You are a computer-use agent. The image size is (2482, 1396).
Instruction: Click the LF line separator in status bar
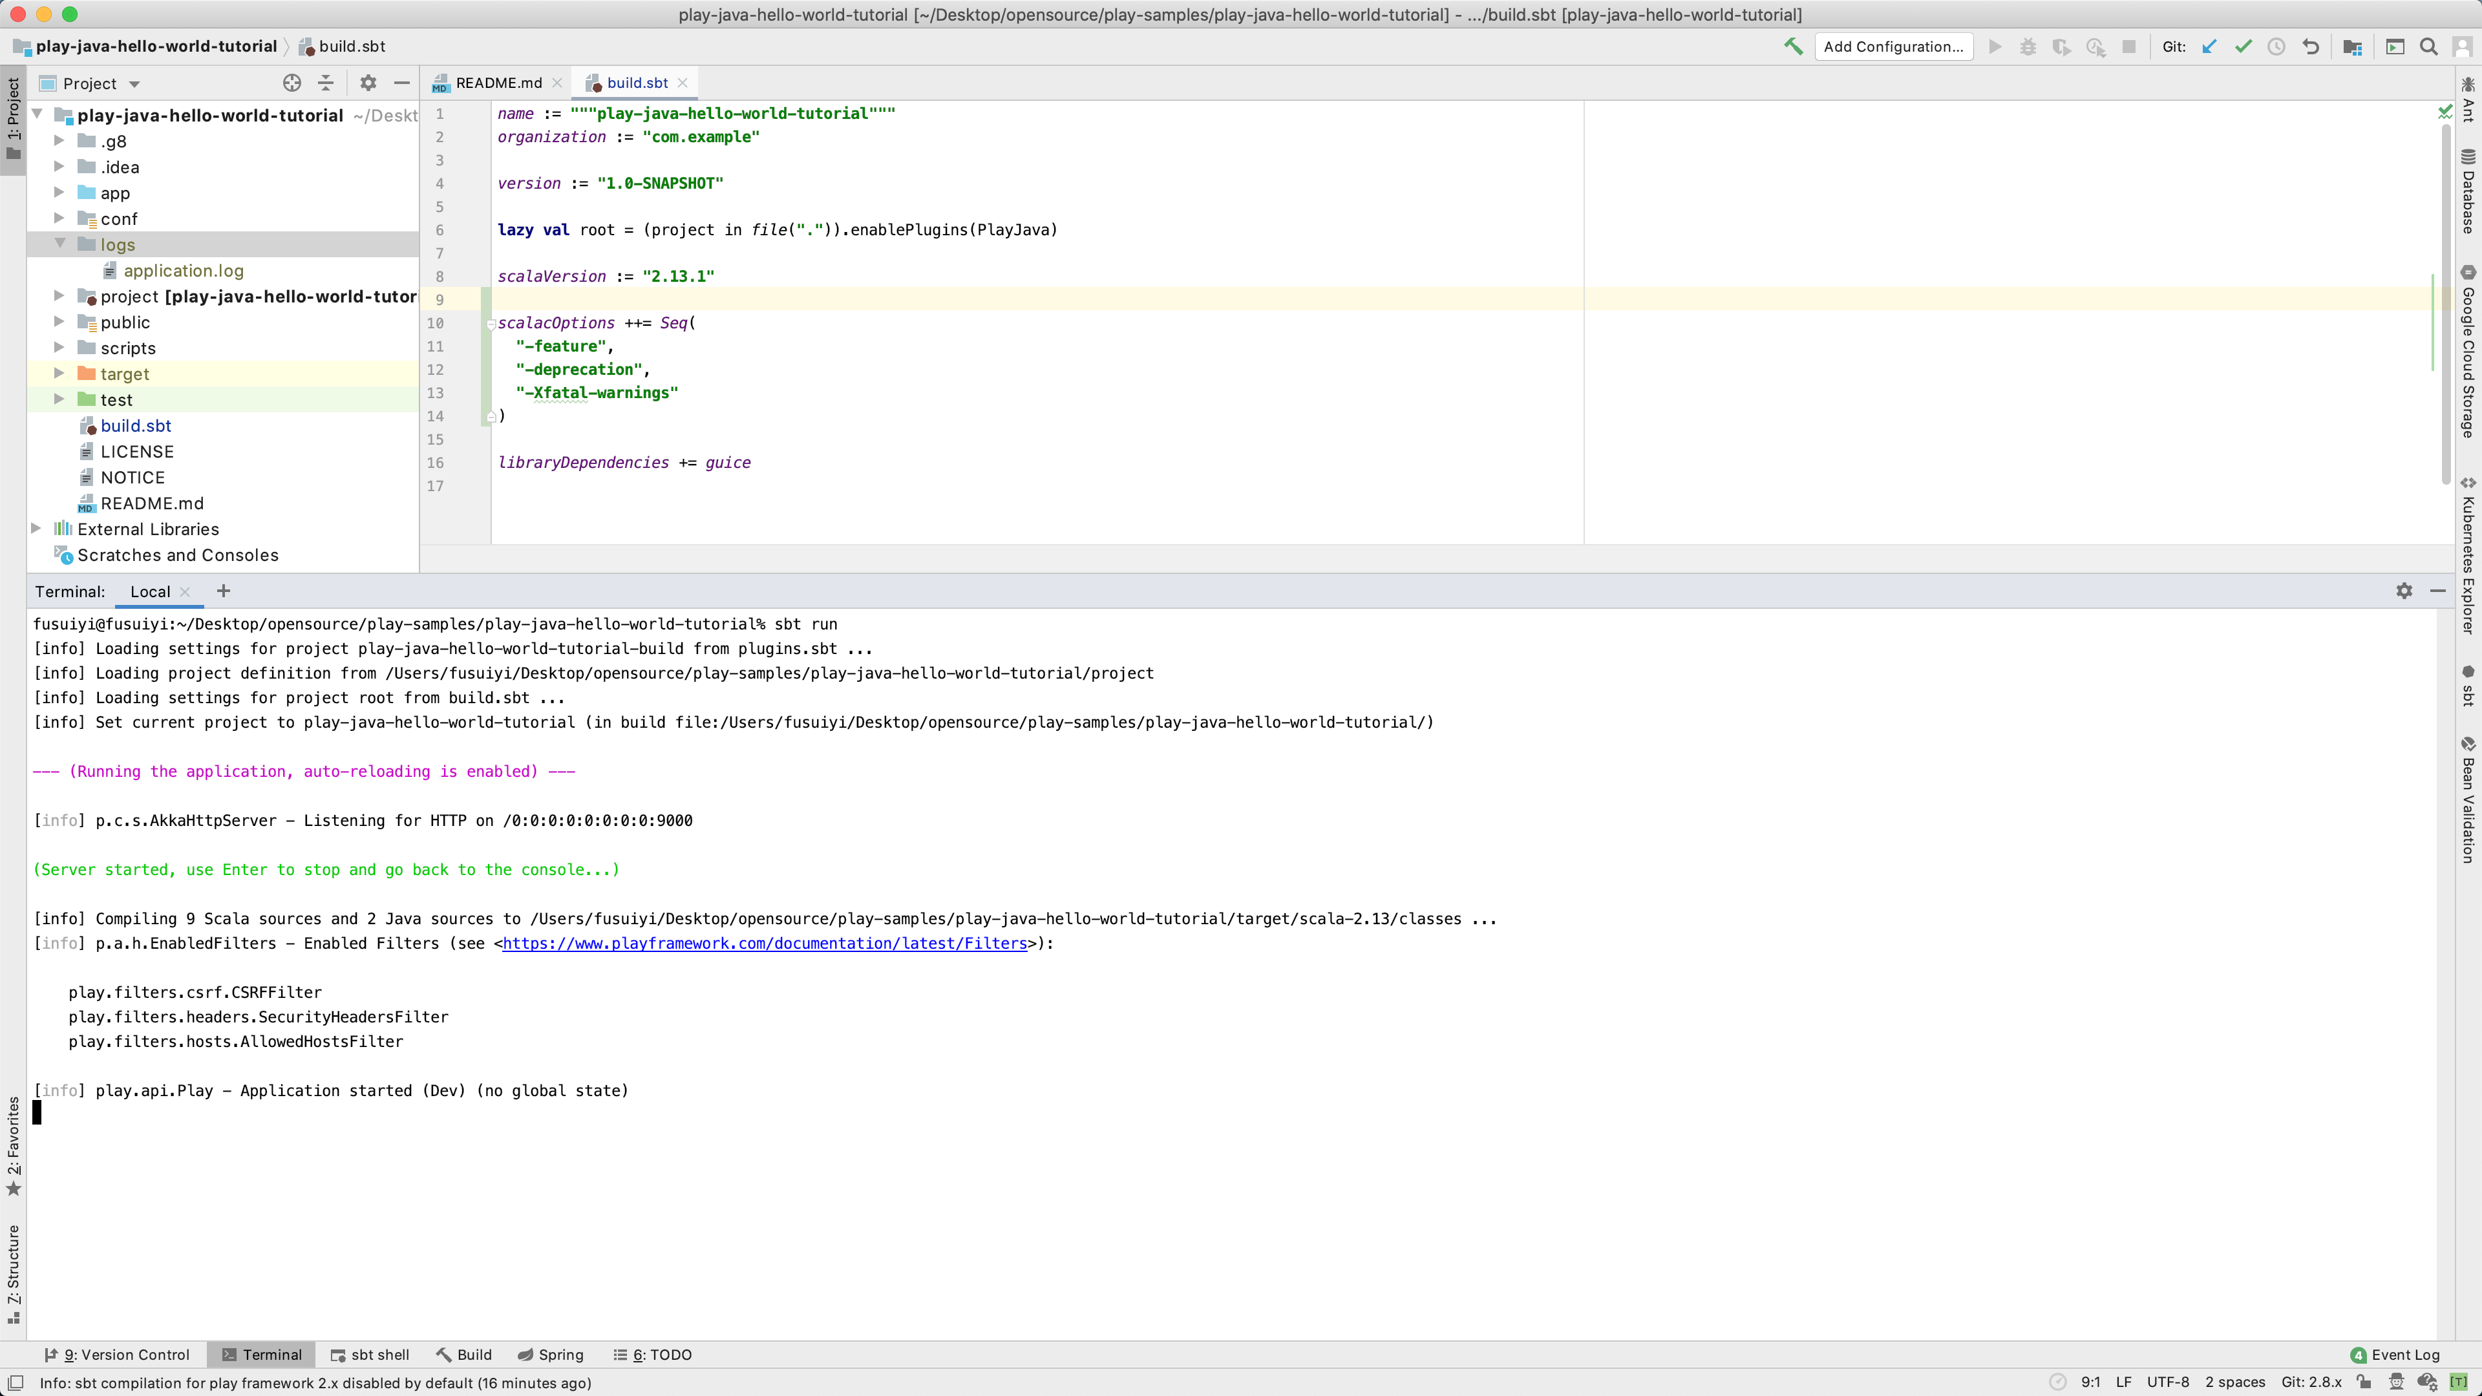pyautogui.click(x=2123, y=1382)
